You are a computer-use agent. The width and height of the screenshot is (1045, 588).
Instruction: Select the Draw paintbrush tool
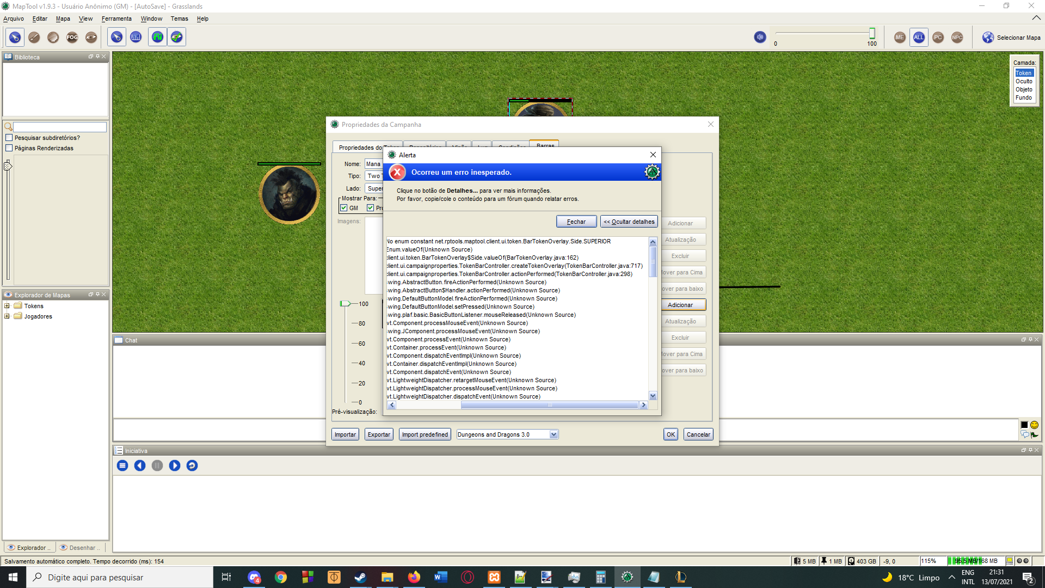[x=34, y=37]
